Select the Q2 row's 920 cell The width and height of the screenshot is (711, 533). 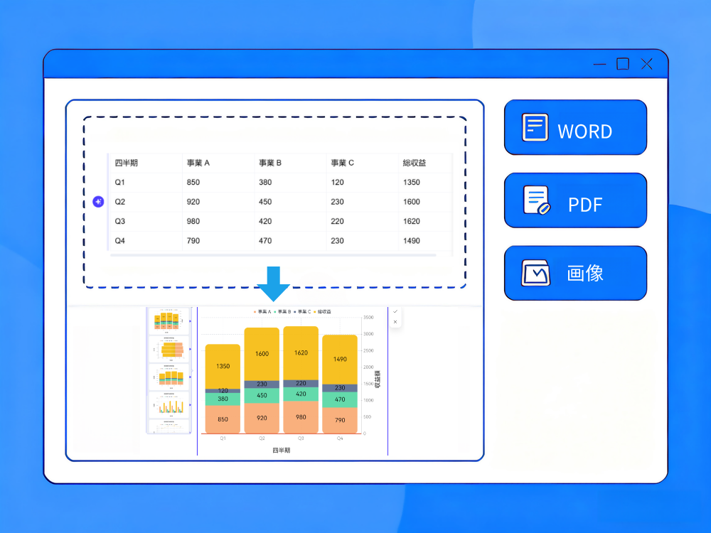tap(193, 202)
